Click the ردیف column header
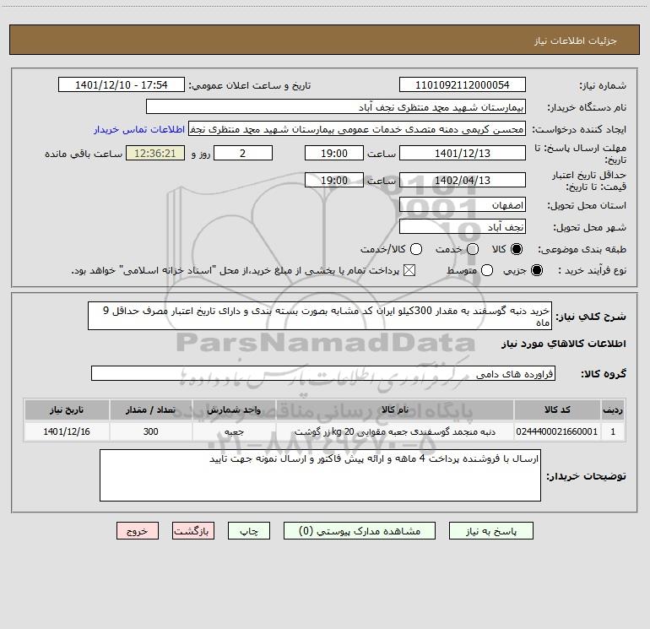Screen dimensions: 650x629 (x=613, y=409)
